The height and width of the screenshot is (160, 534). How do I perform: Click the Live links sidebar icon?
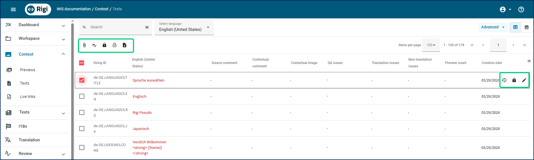tap(9, 97)
